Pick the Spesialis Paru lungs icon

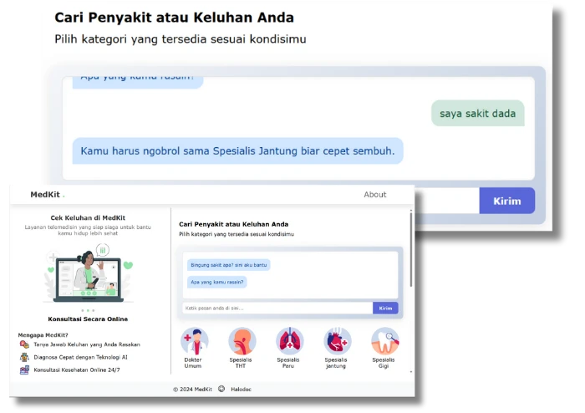[x=290, y=340]
